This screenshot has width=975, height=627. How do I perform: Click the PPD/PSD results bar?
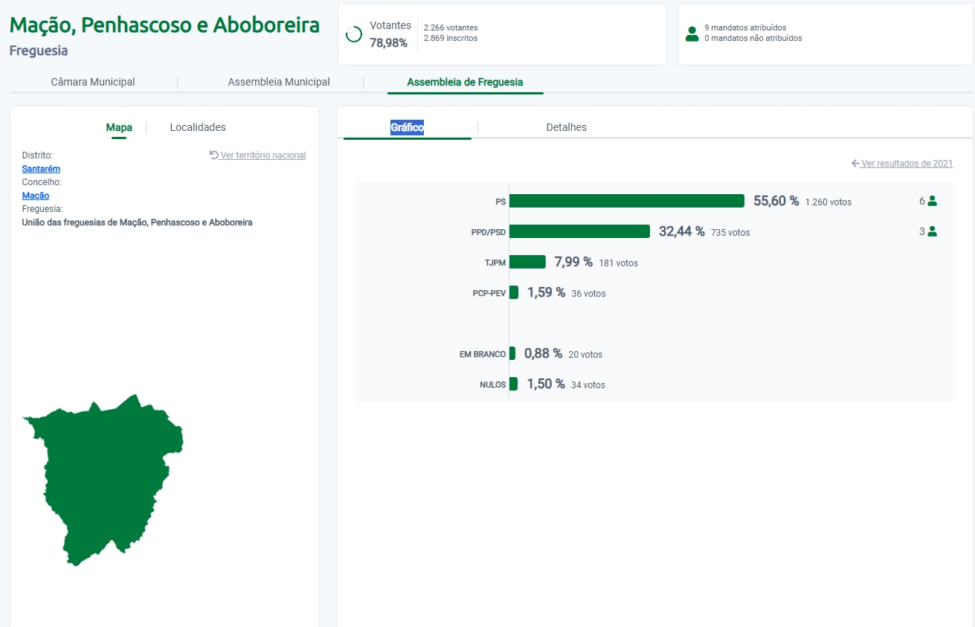click(579, 231)
